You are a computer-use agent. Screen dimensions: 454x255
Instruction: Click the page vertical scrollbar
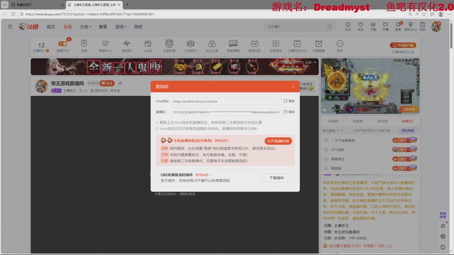pos(451,35)
